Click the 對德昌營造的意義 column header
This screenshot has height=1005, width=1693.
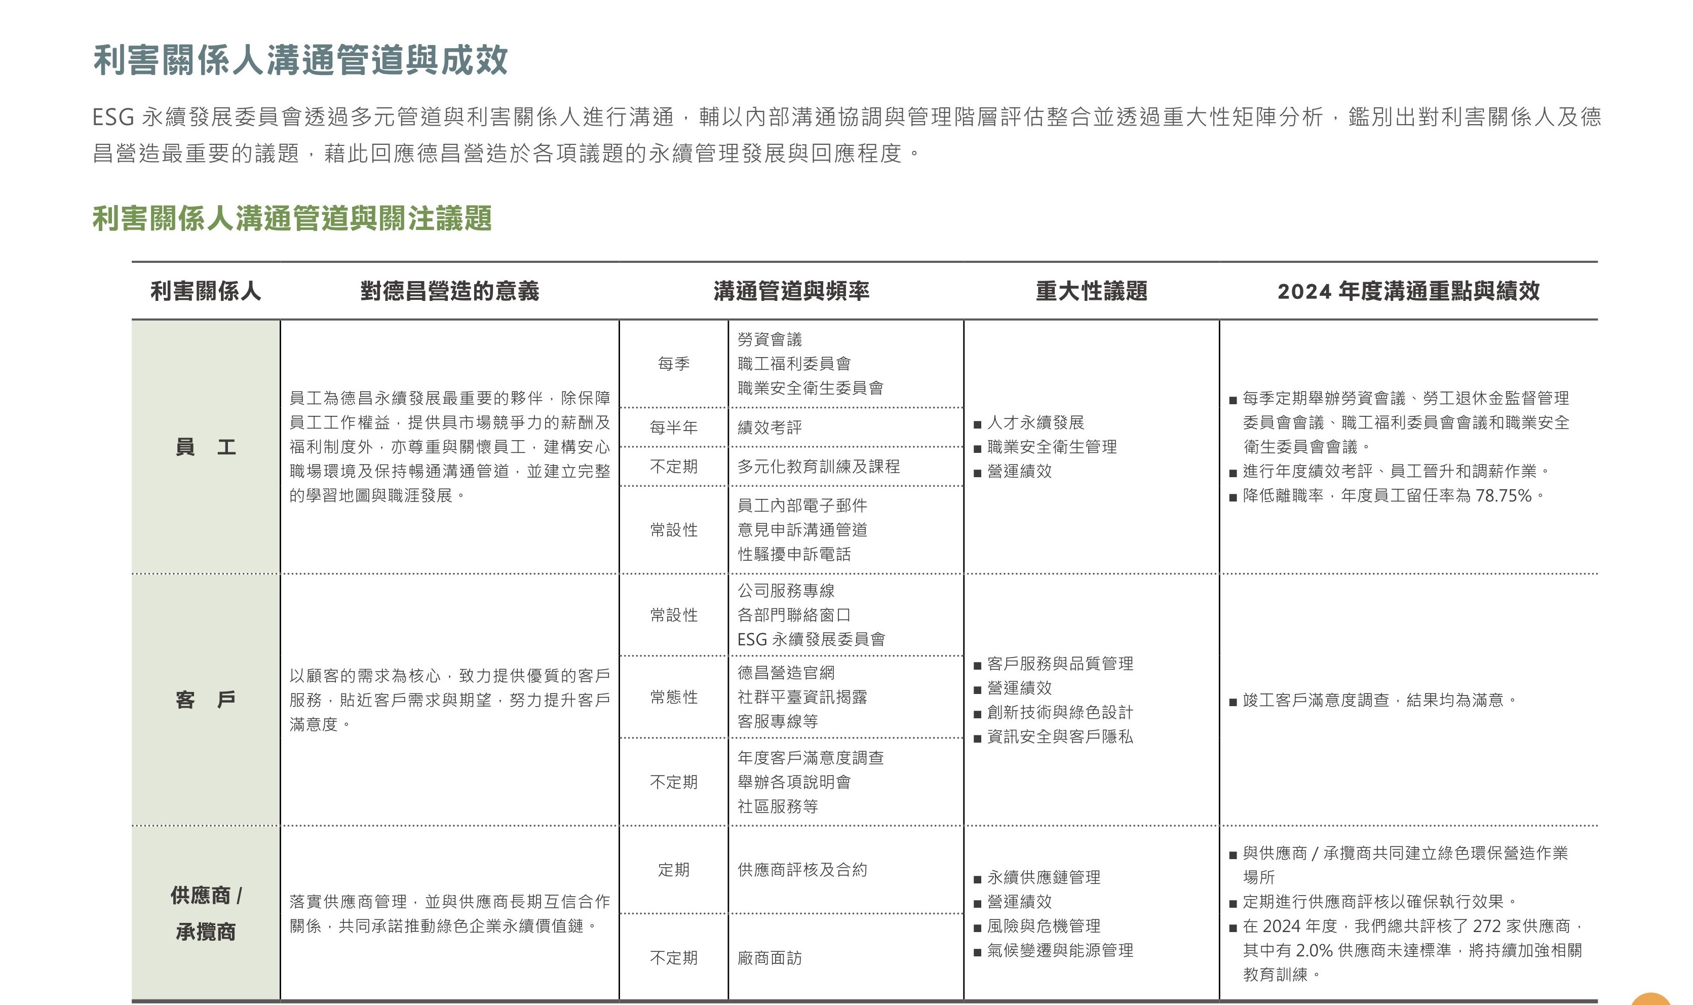point(450,291)
